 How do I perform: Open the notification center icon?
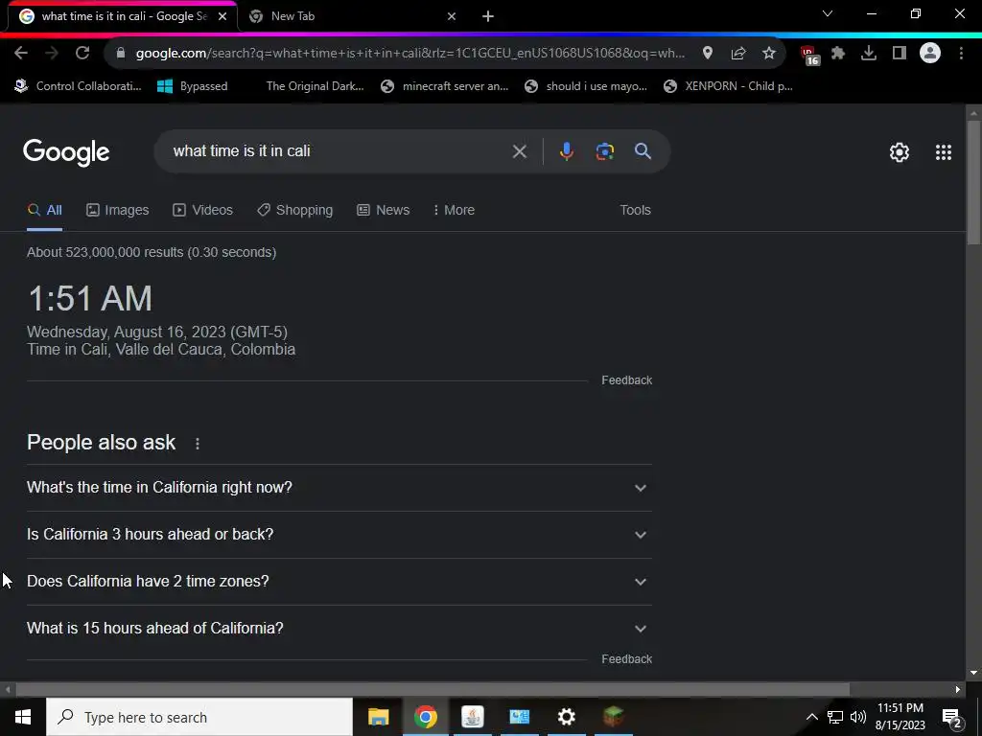pos(952,717)
